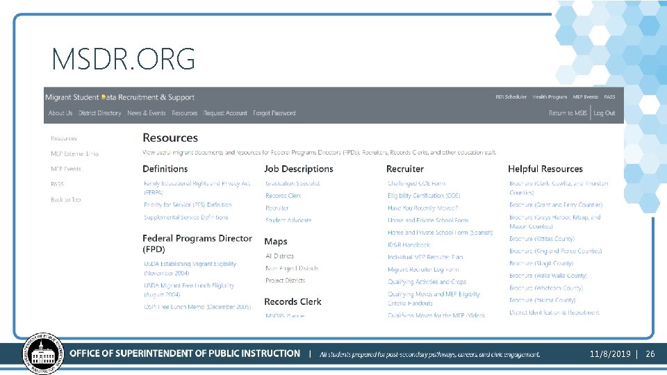Open Individual MEP Recruiter Plan link
The image size is (667, 375).
point(425,257)
